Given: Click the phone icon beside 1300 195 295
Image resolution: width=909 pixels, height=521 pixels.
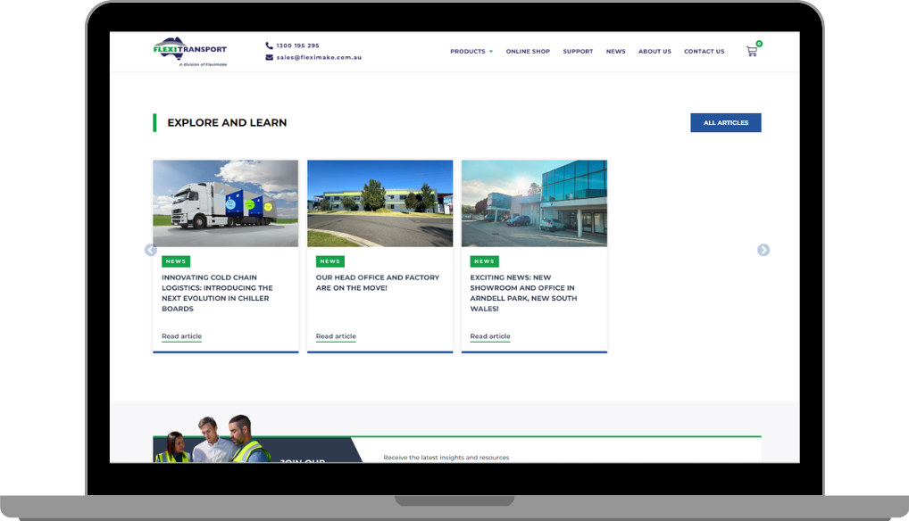Looking at the screenshot, I should point(269,45).
